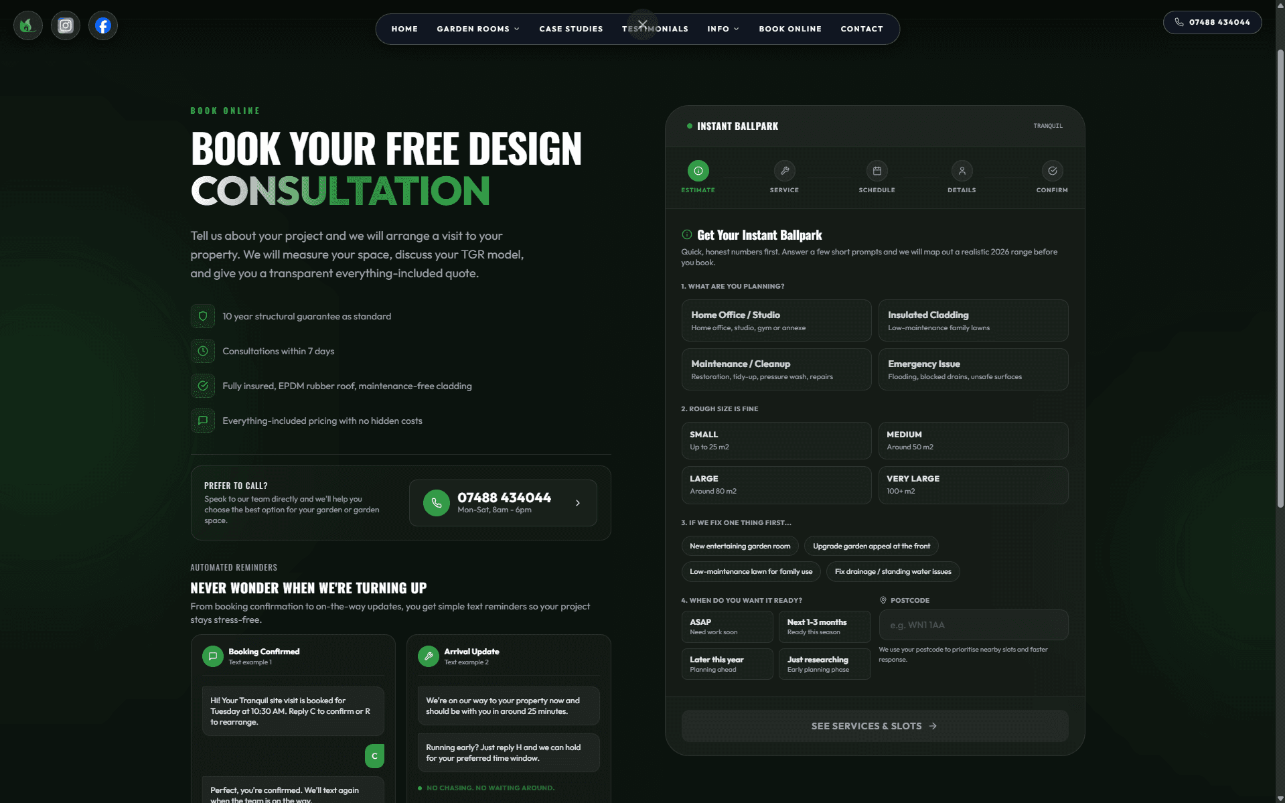Click the 'Never wonder when we're turning up' heading

pyautogui.click(x=308, y=588)
